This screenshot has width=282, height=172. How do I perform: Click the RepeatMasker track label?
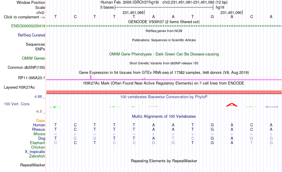click(33, 165)
